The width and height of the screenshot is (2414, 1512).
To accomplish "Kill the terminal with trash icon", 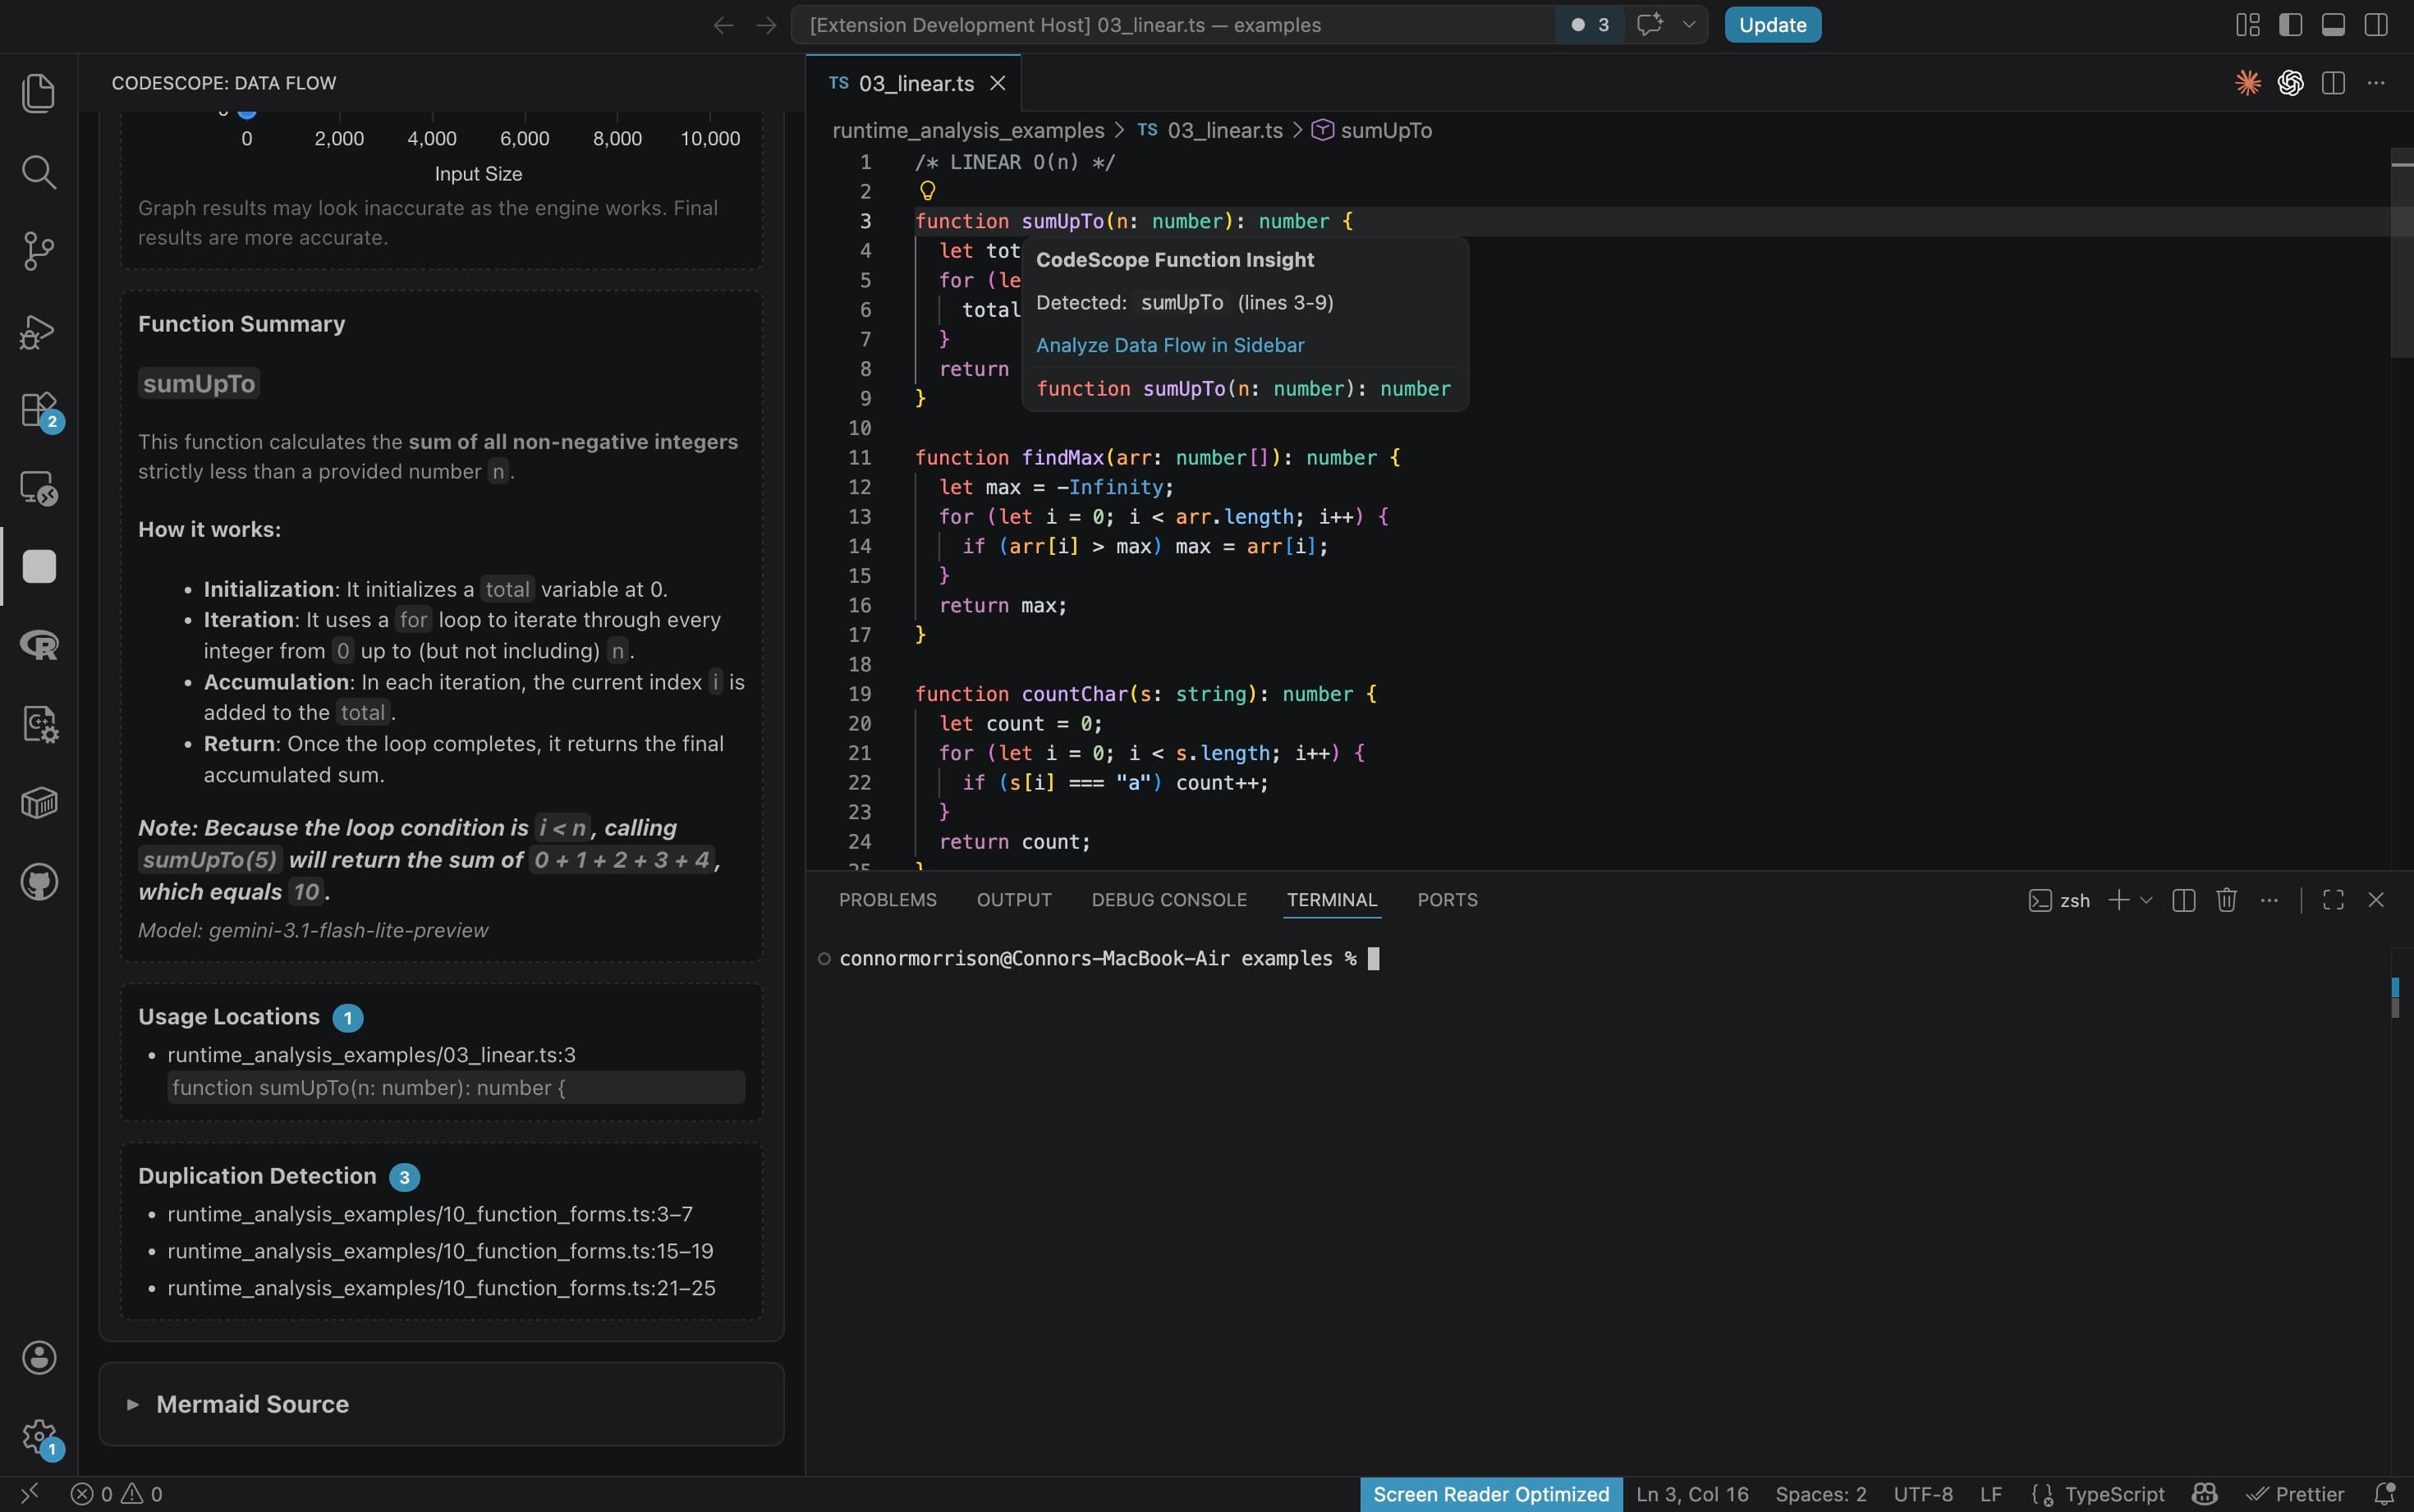I will point(2226,900).
